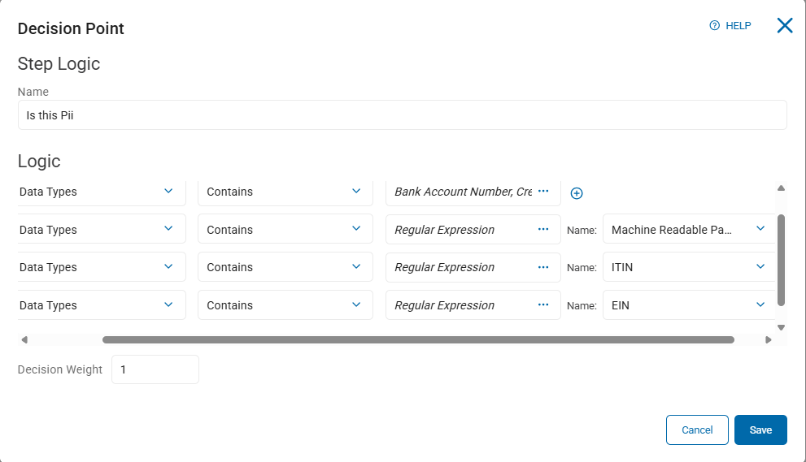The image size is (806, 462).
Task: Open the Help link icon
Action: point(715,26)
